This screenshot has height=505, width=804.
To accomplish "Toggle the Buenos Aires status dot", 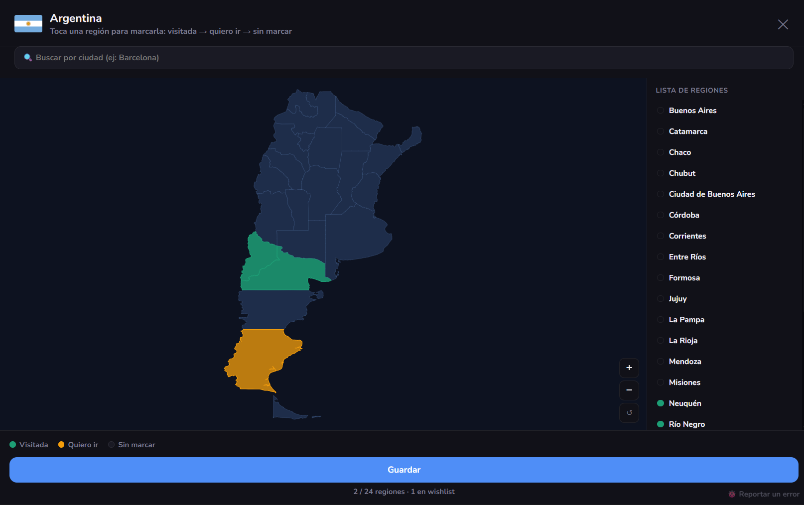I will click(661, 111).
